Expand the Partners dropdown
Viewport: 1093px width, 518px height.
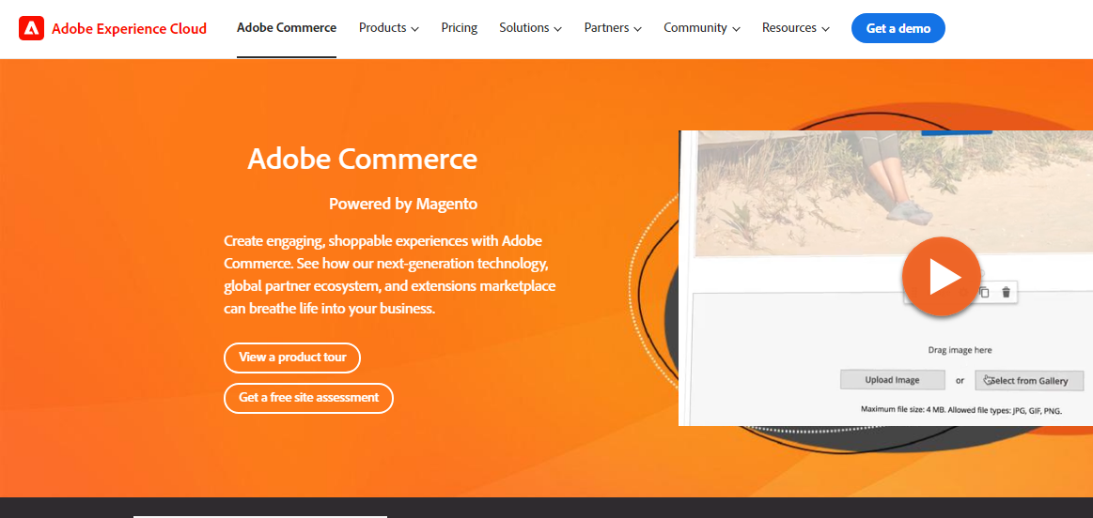[613, 28]
